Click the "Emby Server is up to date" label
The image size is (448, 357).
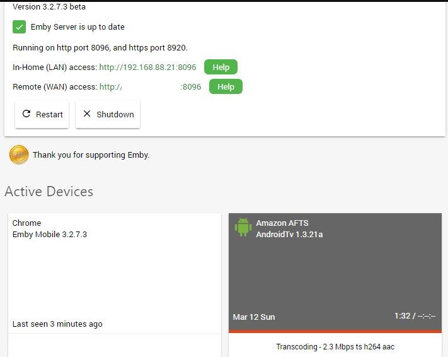(x=78, y=27)
